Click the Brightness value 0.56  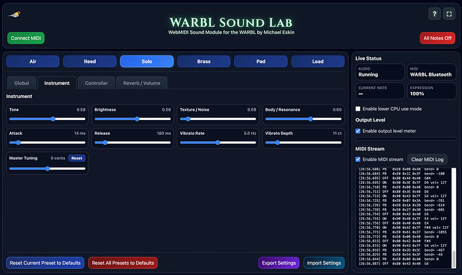(x=166, y=109)
